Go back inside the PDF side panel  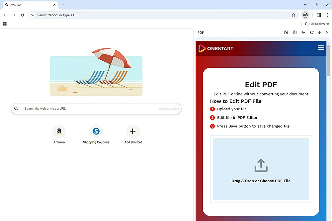point(303,32)
